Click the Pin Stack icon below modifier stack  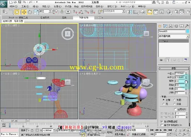(161, 60)
